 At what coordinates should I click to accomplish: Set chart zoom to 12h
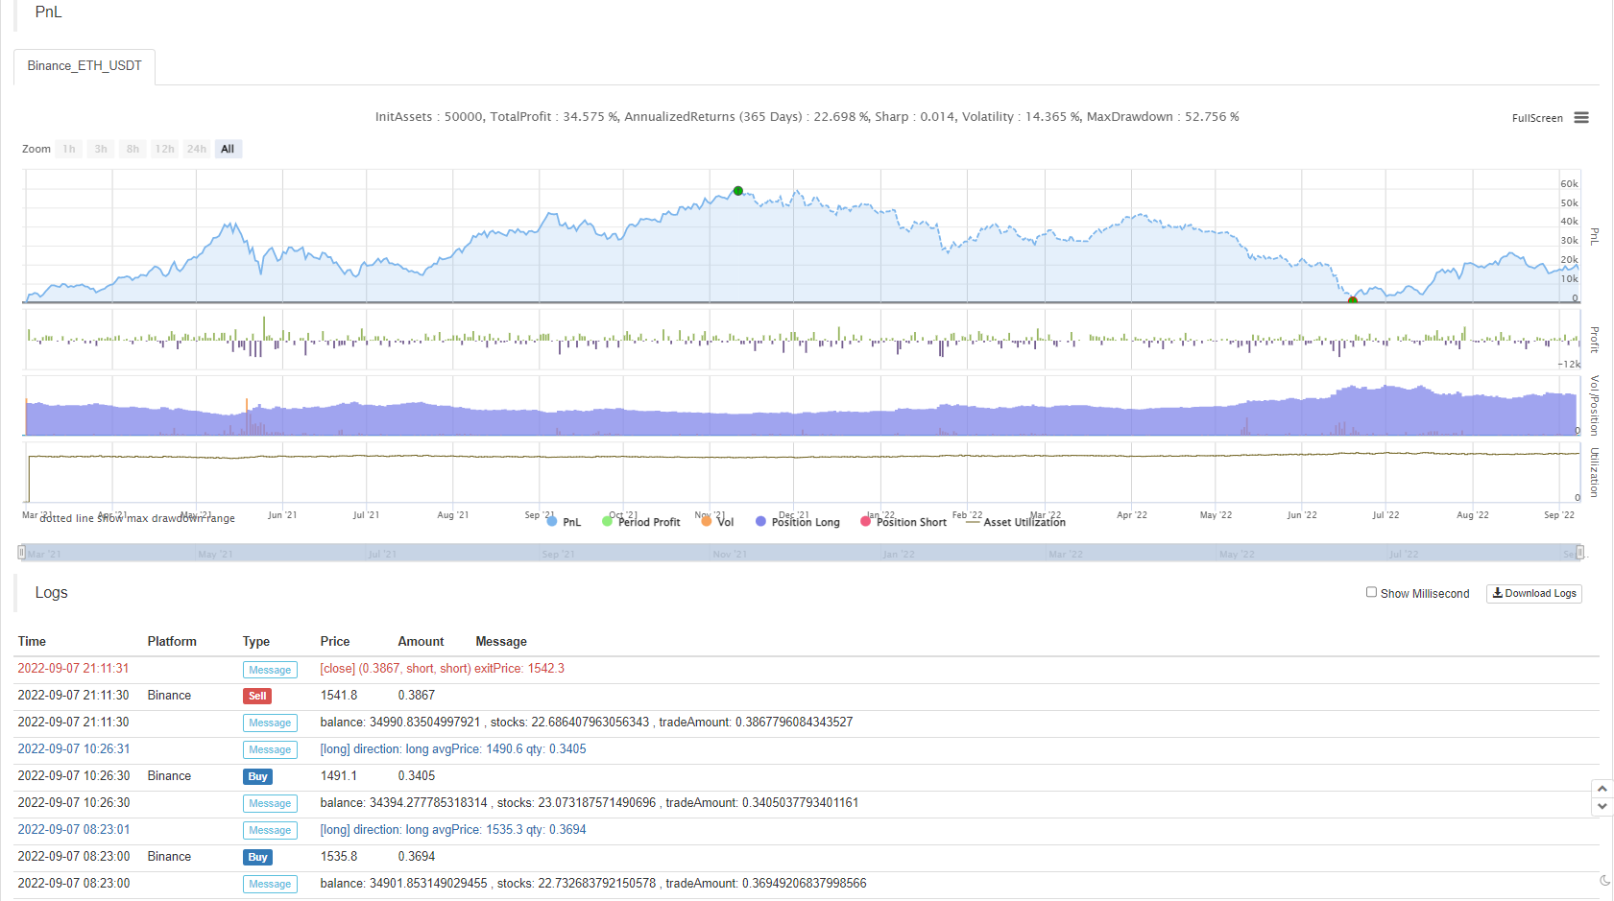coord(165,149)
